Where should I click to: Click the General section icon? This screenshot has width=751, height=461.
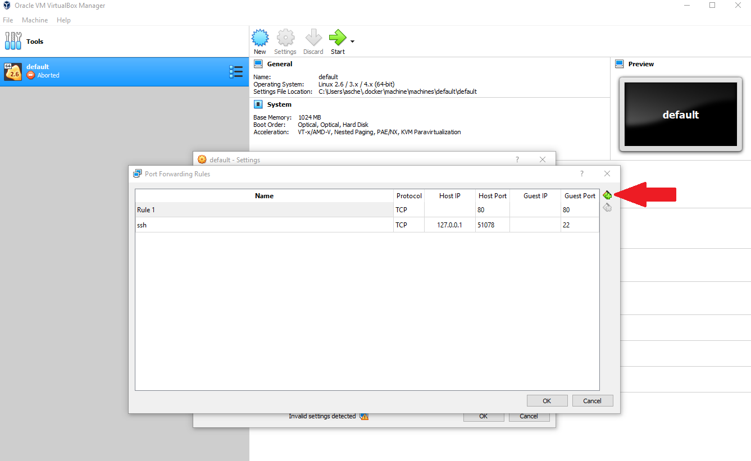pyautogui.click(x=258, y=64)
